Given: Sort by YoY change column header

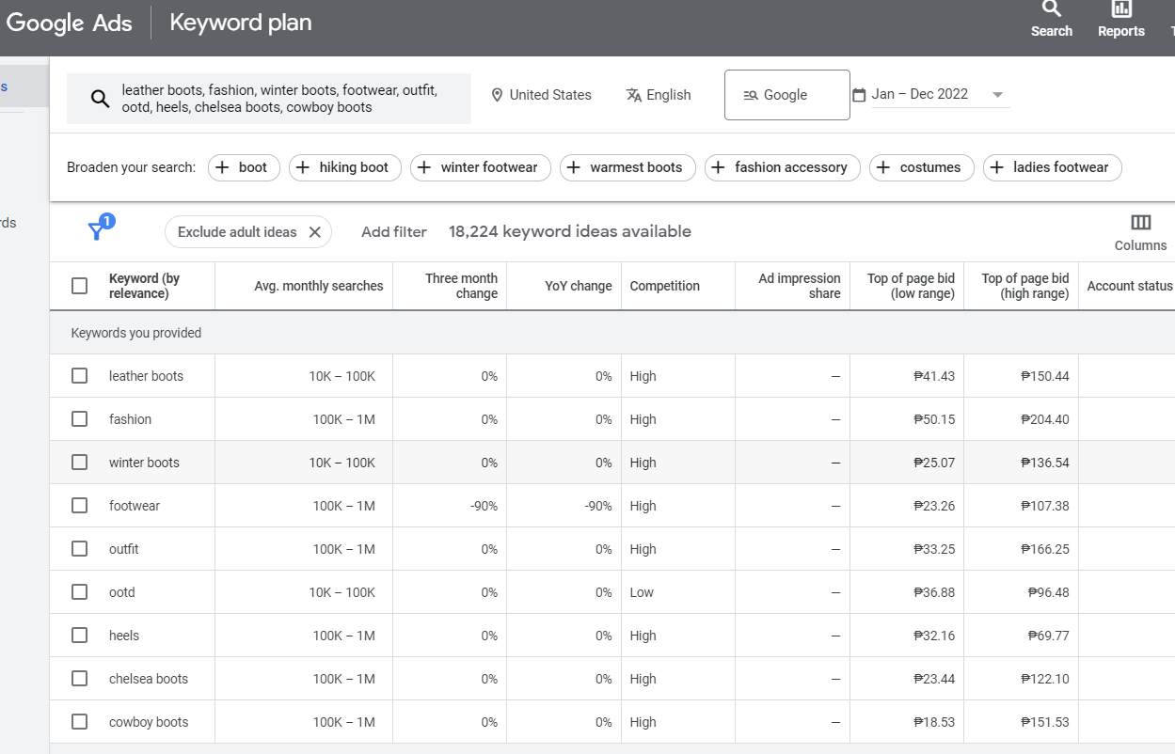Looking at the screenshot, I should click(x=579, y=286).
